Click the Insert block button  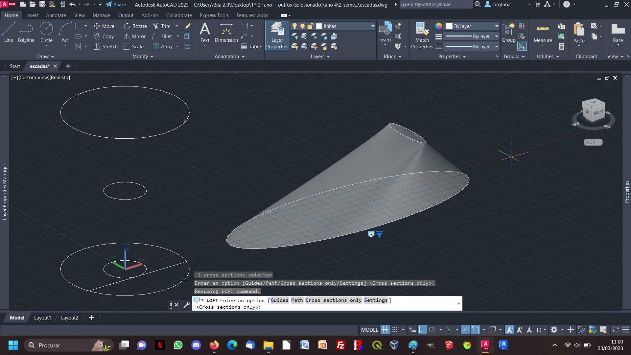pyautogui.click(x=385, y=32)
